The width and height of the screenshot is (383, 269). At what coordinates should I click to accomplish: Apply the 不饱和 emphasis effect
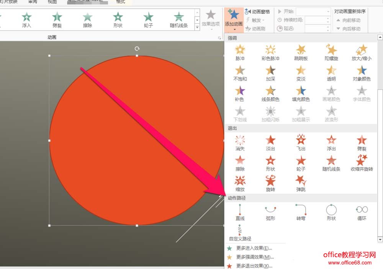pos(240,73)
